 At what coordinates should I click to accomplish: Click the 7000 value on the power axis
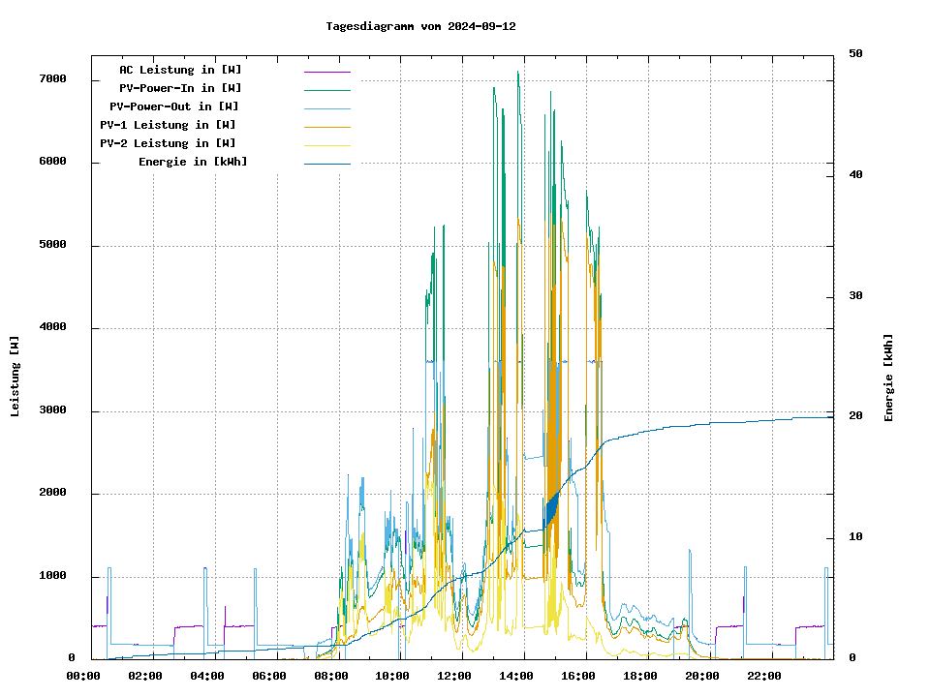52,78
